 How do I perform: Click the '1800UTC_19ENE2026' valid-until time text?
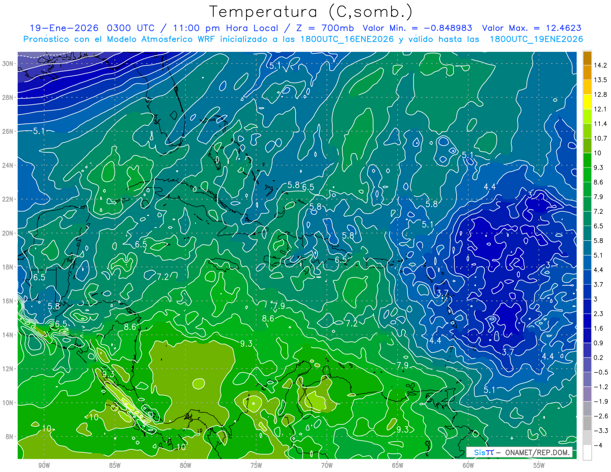coord(536,39)
